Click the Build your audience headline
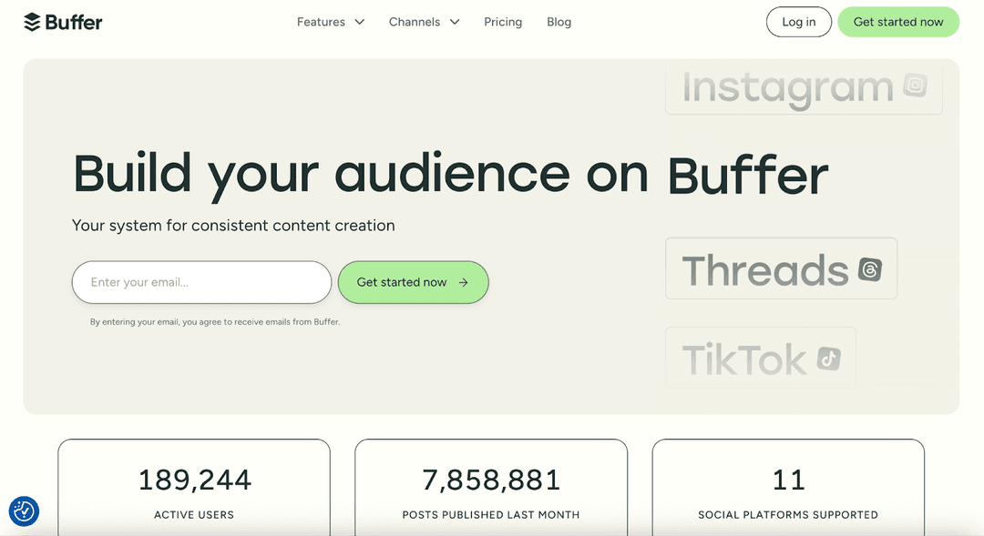The image size is (984, 536). (x=451, y=175)
